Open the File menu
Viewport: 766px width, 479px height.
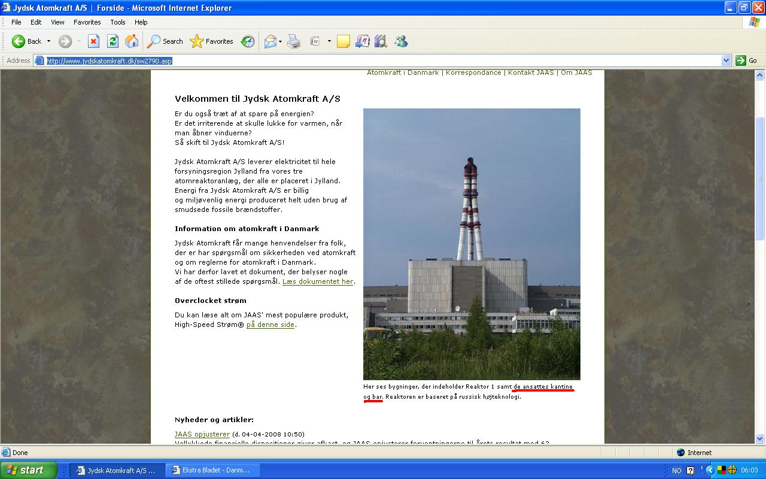tap(16, 22)
